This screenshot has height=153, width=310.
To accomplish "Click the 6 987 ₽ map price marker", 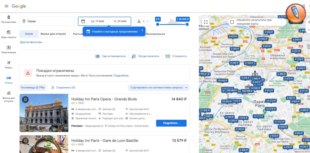I will 291,98.
